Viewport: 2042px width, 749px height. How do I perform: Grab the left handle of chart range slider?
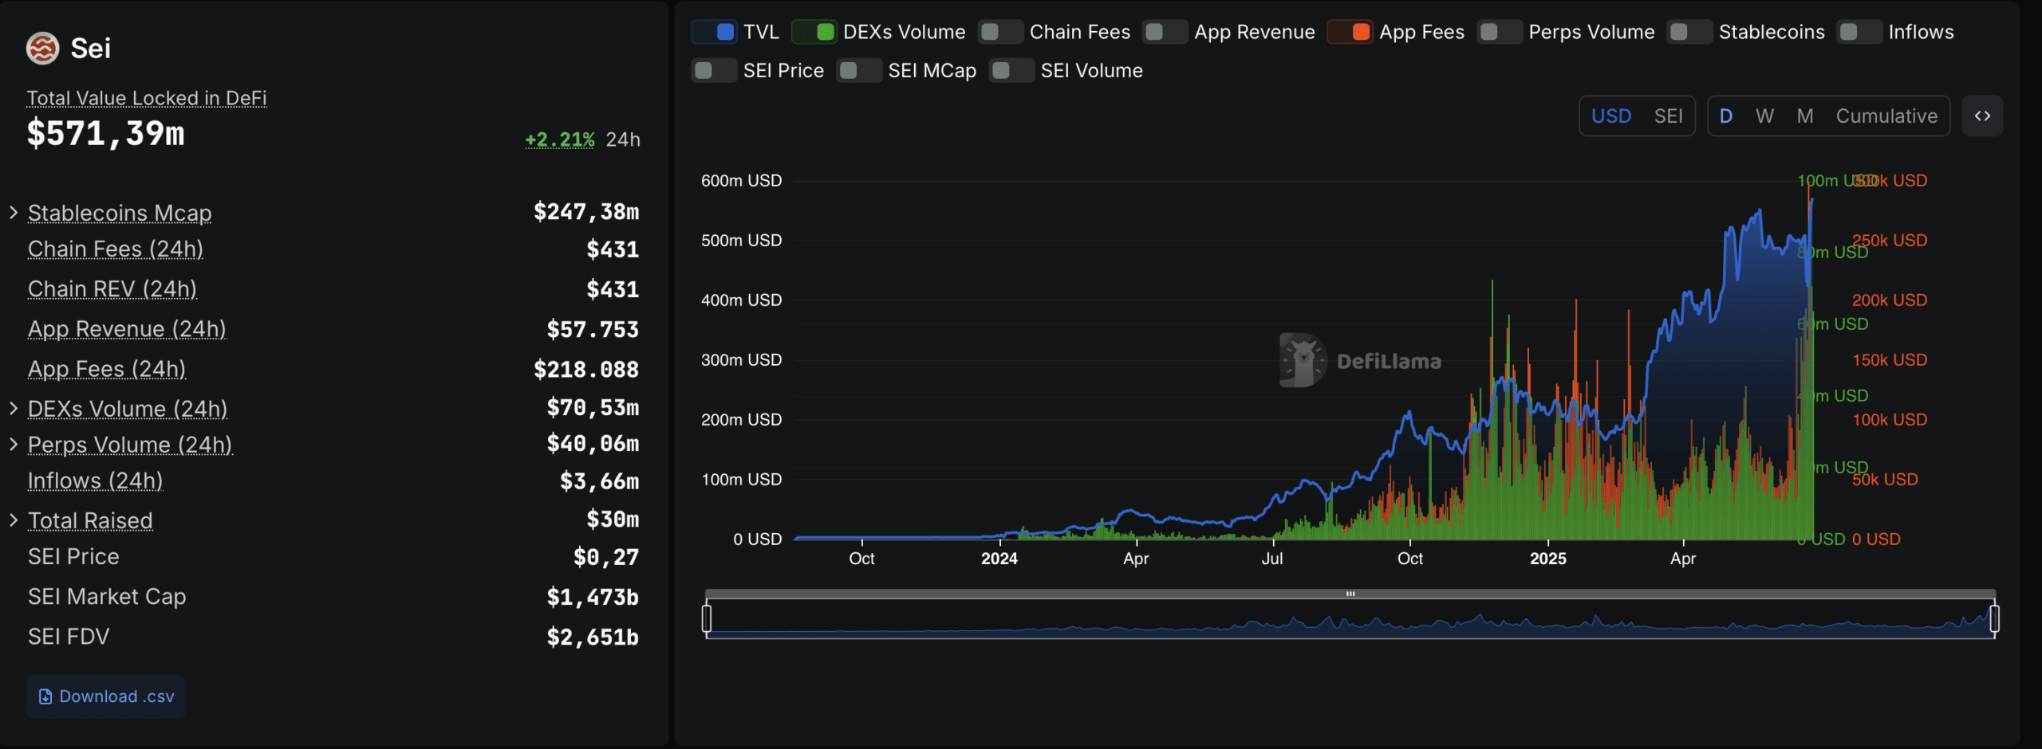[707, 618]
